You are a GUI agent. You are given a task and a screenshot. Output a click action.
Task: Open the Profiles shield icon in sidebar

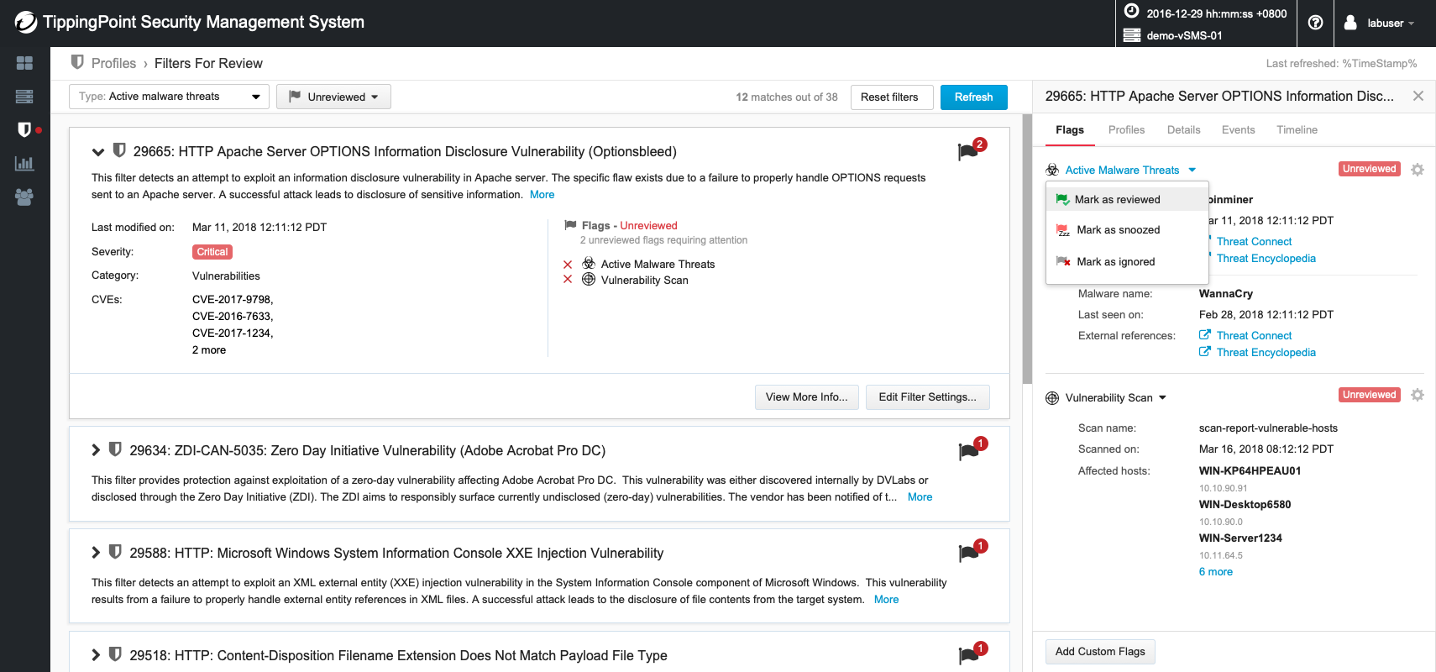[x=24, y=129]
